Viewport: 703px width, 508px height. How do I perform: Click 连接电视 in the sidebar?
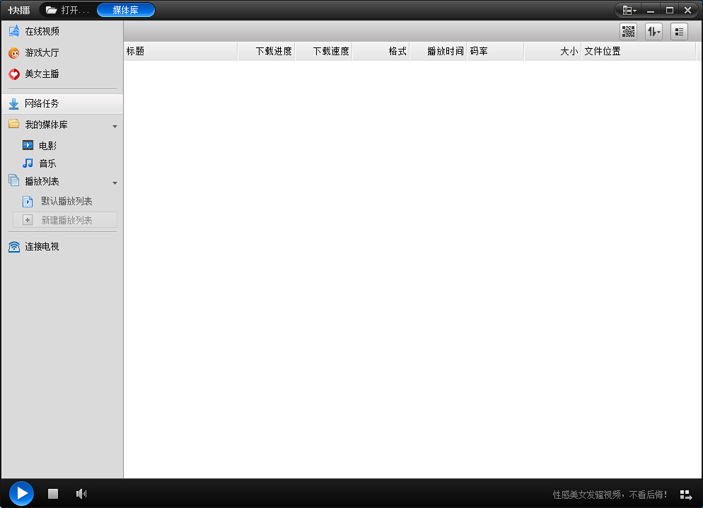(42, 247)
